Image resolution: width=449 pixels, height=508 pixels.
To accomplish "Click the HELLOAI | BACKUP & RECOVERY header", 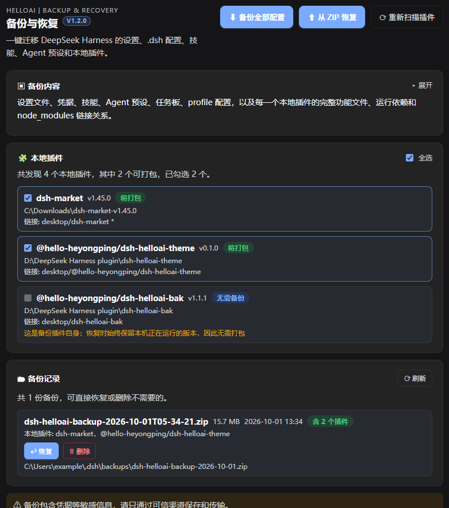I will click(62, 10).
